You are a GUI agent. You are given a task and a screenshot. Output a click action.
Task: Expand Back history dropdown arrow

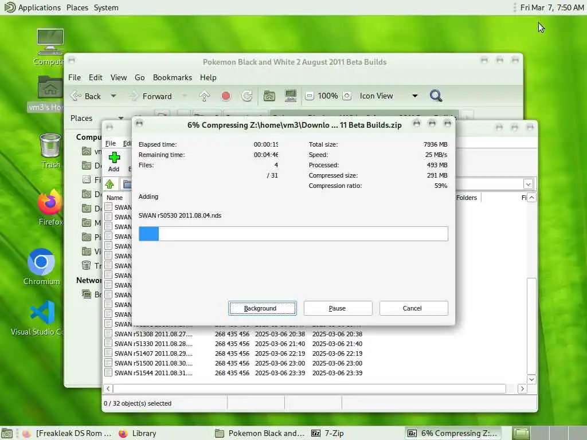click(113, 96)
